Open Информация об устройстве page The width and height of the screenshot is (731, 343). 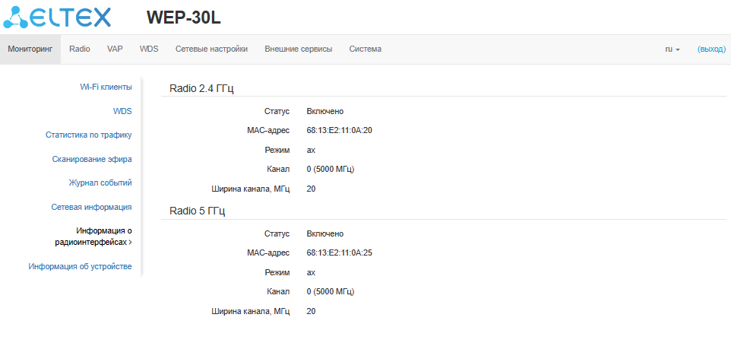coord(80,266)
